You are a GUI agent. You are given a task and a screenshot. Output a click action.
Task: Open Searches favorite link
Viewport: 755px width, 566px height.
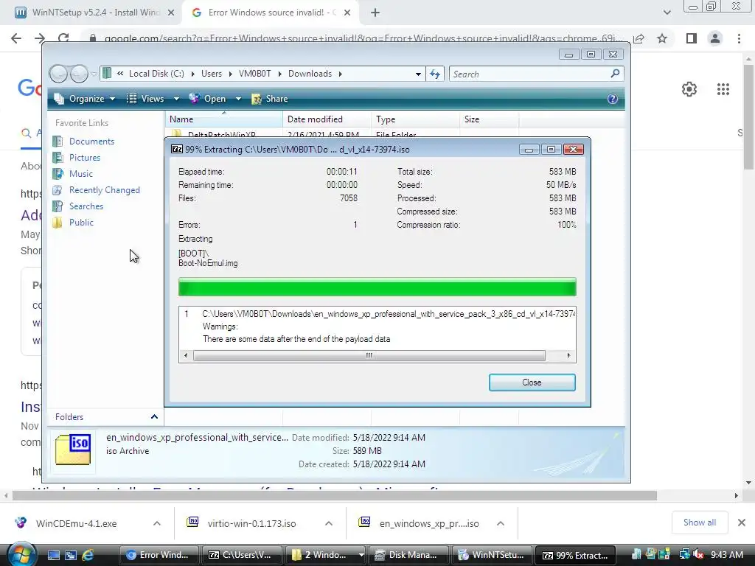tap(86, 206)
